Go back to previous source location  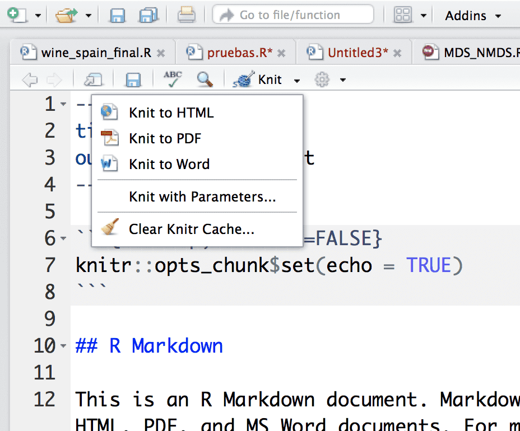pyautogui.click(x=30, y=80)
